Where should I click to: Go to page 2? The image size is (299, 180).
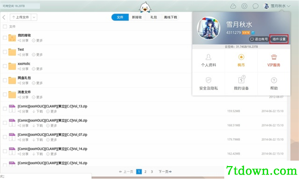point(146,172)
